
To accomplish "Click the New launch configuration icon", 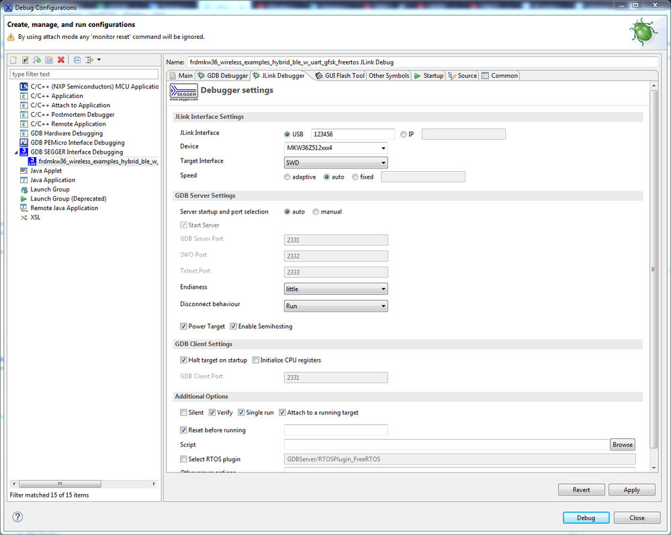I will coord(13,60).
